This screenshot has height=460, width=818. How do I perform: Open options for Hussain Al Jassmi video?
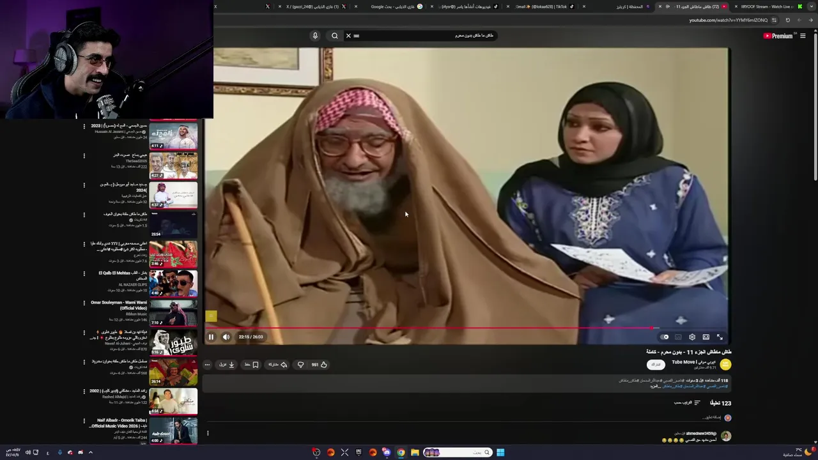coord(84,126)
